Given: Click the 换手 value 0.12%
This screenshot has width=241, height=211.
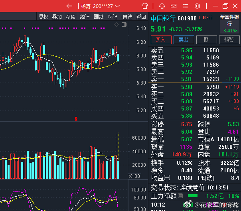Looking at the screenshot, I should pos(185,163).
